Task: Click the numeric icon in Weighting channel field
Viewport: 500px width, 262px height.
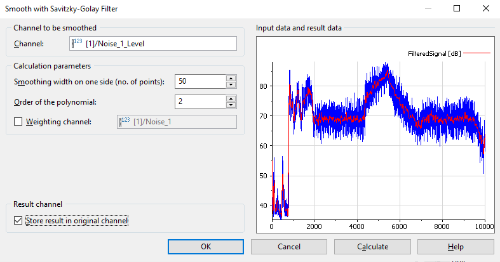Action: 125,121
